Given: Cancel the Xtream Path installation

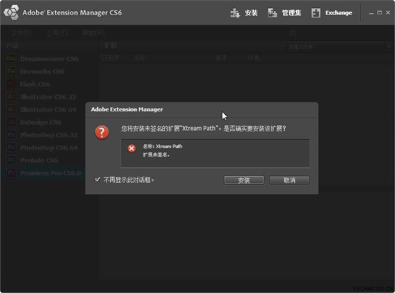Looking at the screenshot, I should pos(289,180).
